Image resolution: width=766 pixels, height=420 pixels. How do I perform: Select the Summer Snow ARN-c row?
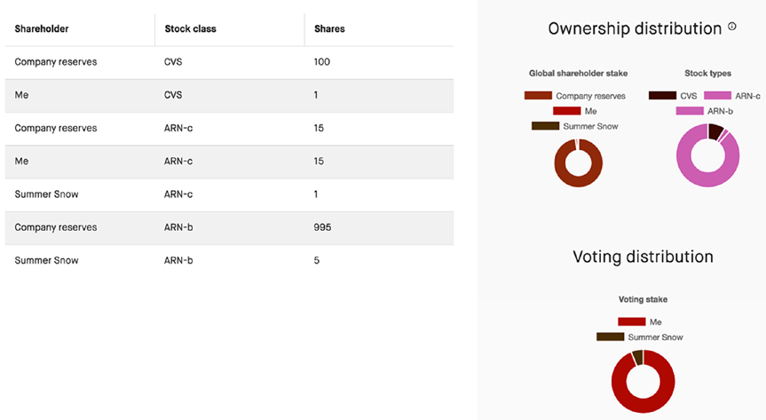point(229,194)
